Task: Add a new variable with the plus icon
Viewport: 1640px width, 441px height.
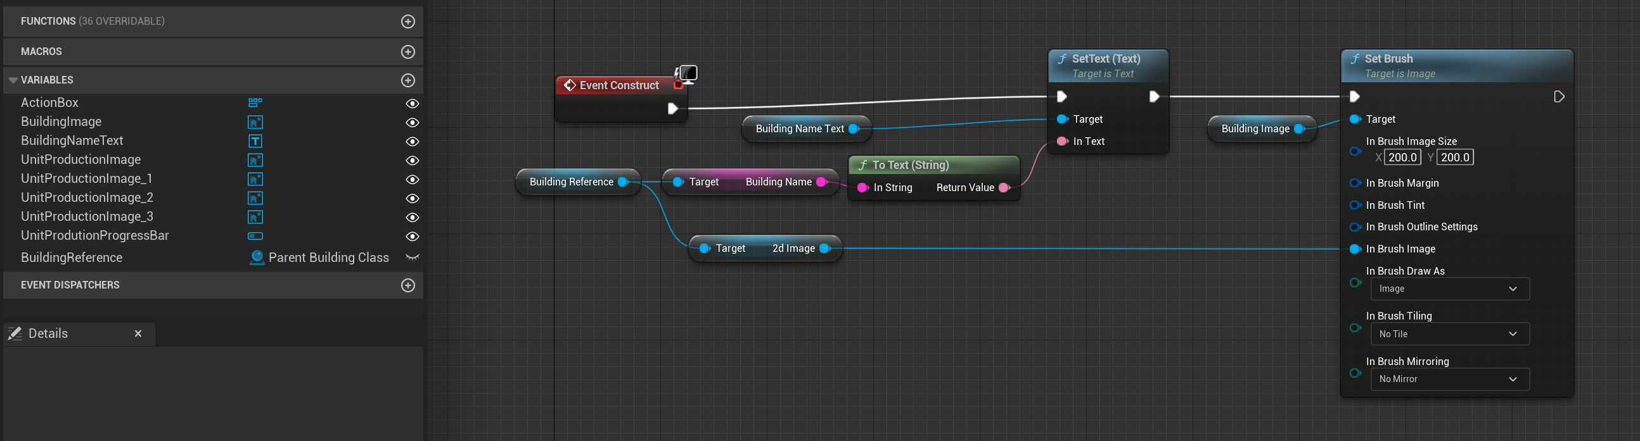Action: (x=408, y=81)
